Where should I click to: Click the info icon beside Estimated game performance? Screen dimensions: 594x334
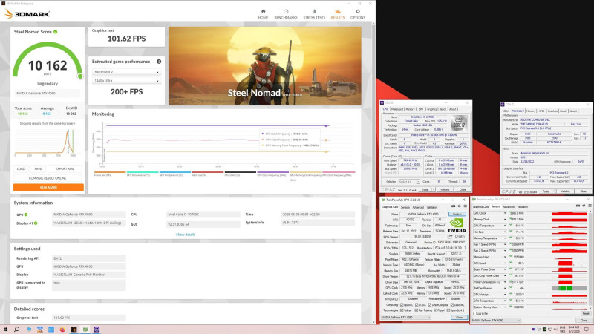coord(159,62)
